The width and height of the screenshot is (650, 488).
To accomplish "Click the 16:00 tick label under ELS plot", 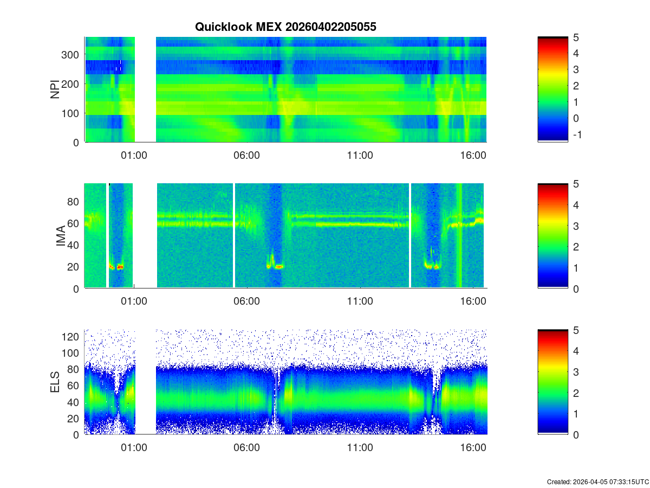I will click(472, 448).
